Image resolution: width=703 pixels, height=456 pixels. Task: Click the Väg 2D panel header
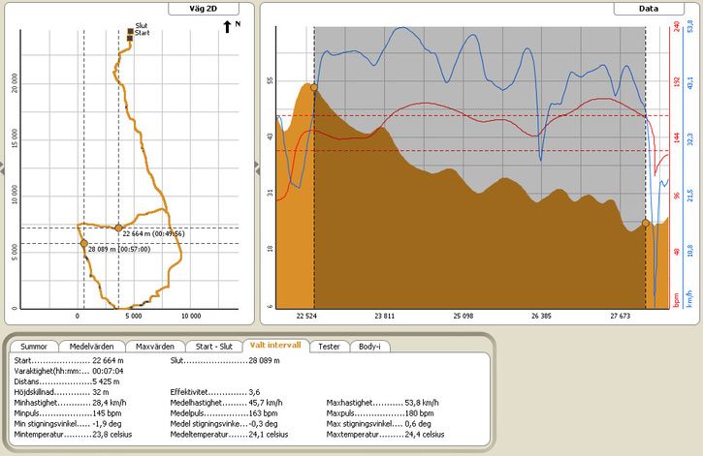(204, 9)
